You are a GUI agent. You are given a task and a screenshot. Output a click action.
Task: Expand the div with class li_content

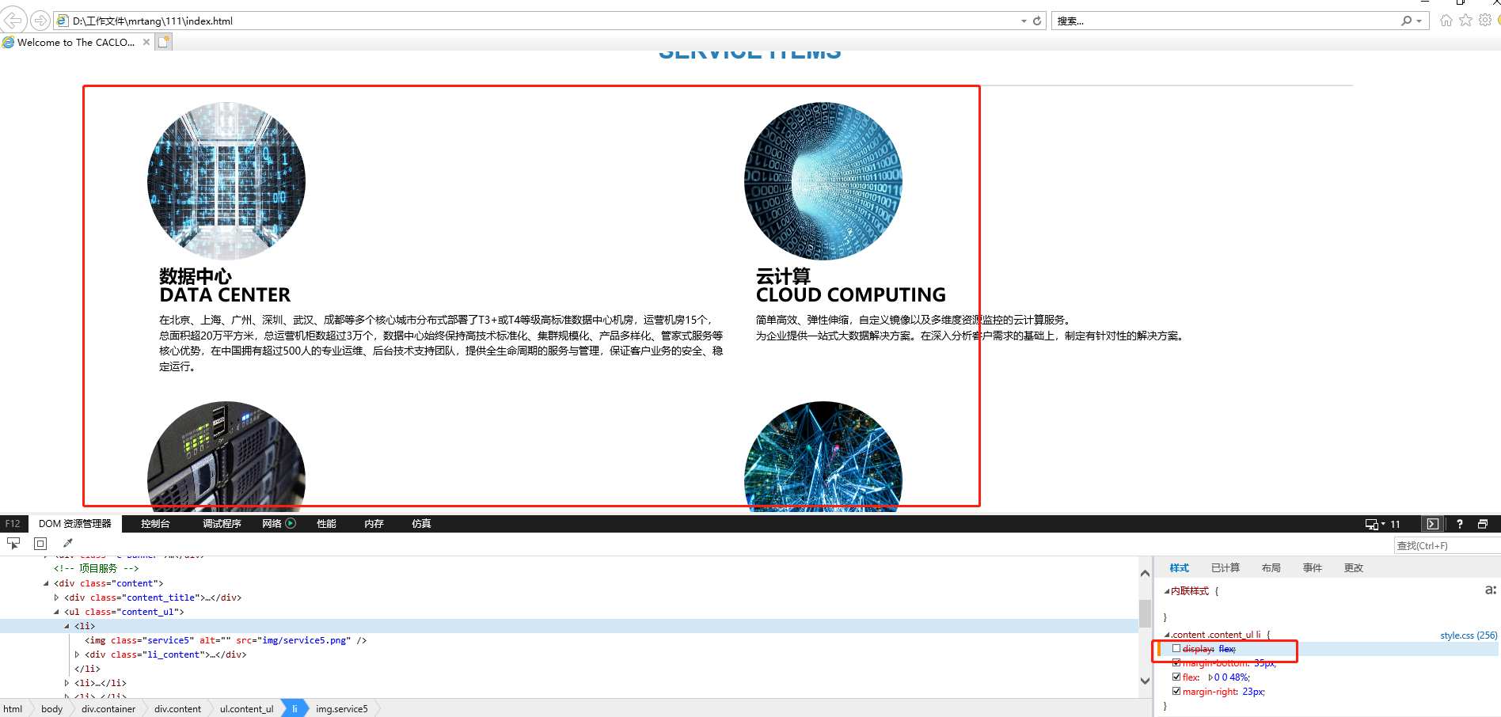click(x=77, y=654)
